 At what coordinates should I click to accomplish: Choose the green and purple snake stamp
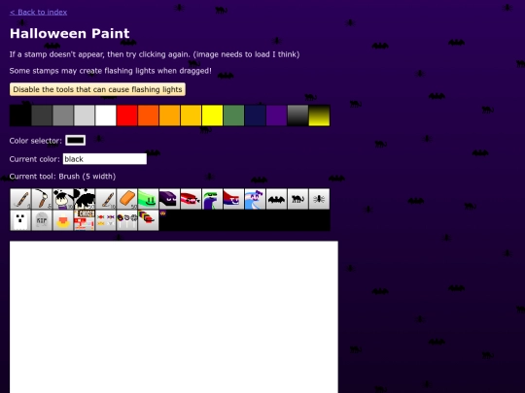pos(212,199)
